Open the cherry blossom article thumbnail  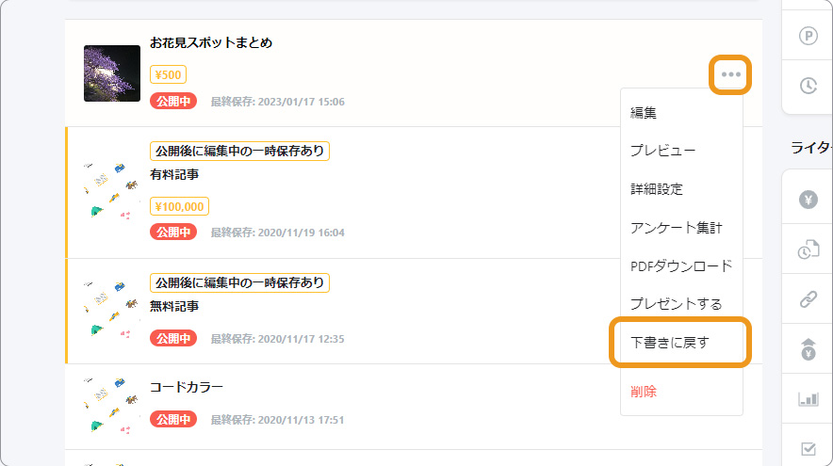click(112, 73)
